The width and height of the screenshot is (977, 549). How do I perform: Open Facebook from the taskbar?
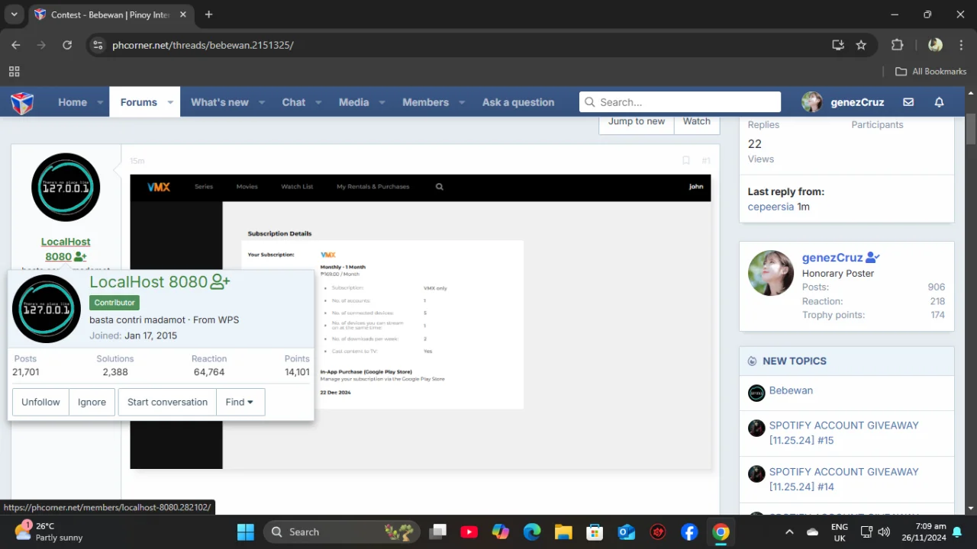[x=689, y=532]
